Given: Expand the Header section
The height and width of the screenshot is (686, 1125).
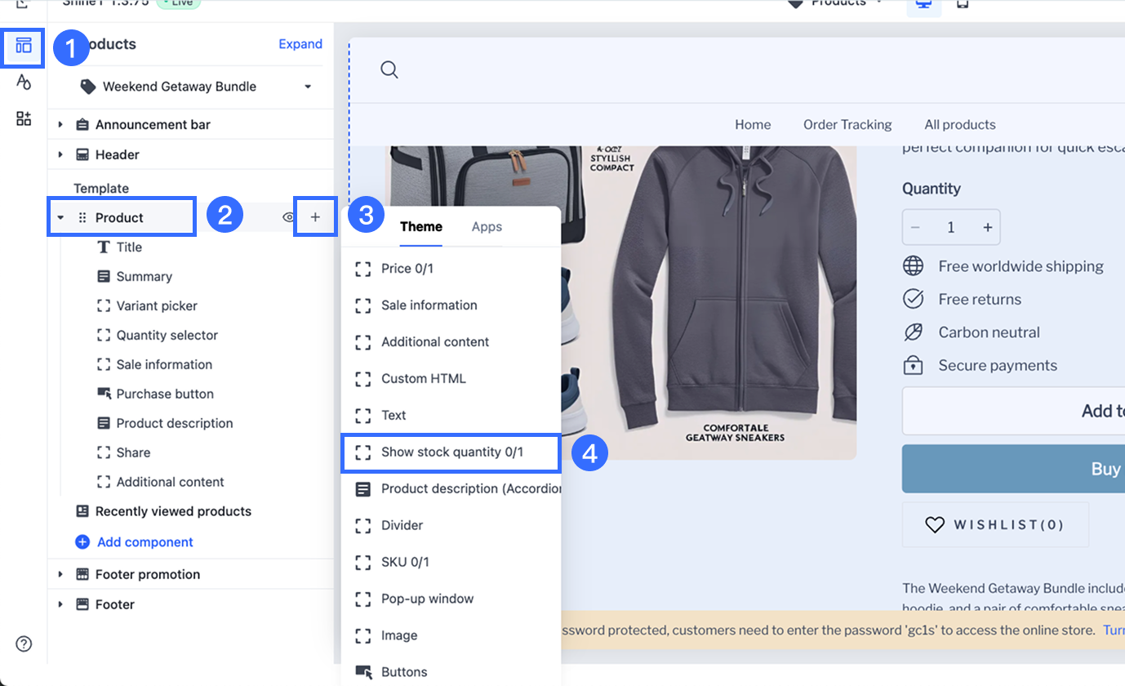Looking at the screenshot, I should tap(60, 155).
